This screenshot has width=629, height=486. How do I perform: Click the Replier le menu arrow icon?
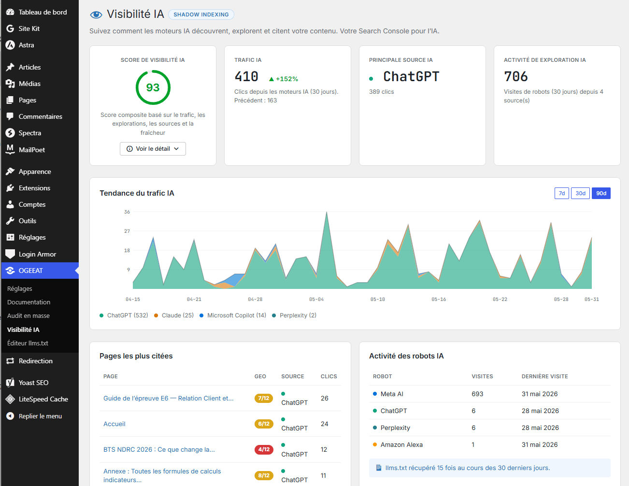coord(10,416)
